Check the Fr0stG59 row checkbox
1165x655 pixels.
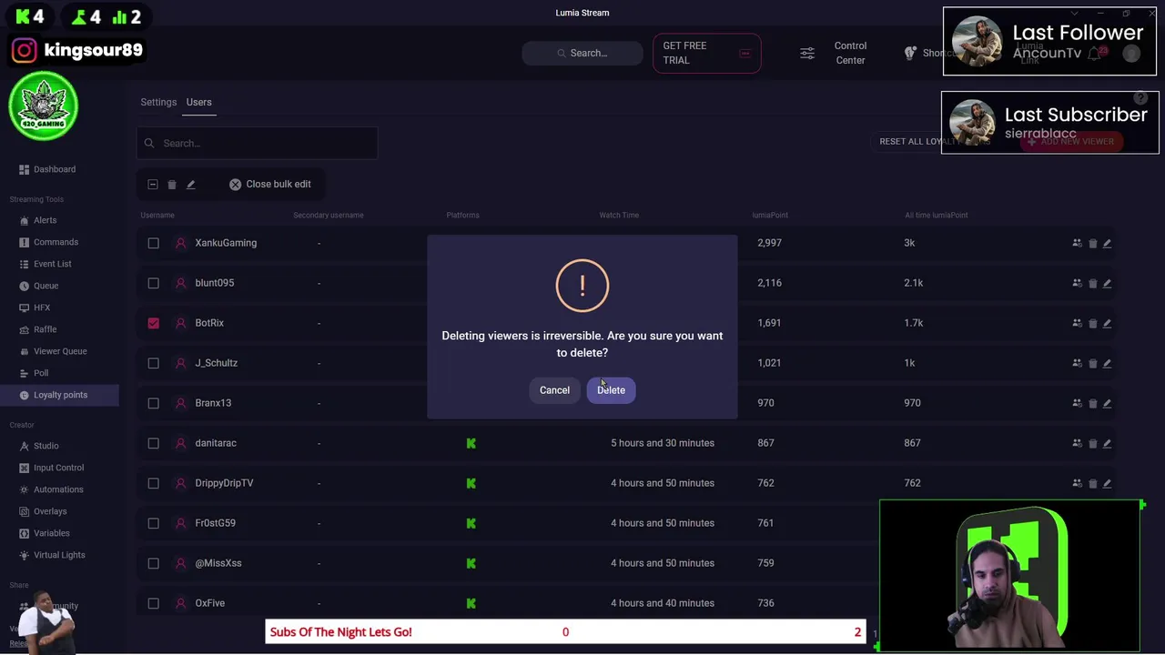point(153,523)
